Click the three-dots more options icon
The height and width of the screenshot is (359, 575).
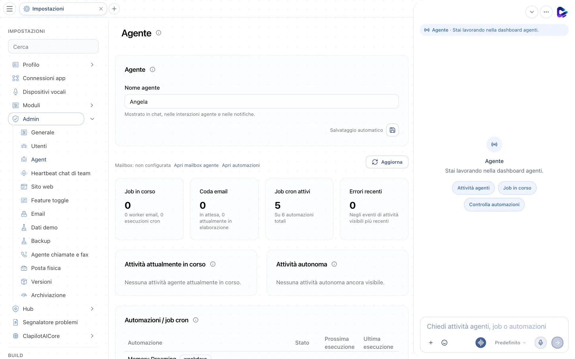pos(546,12)
